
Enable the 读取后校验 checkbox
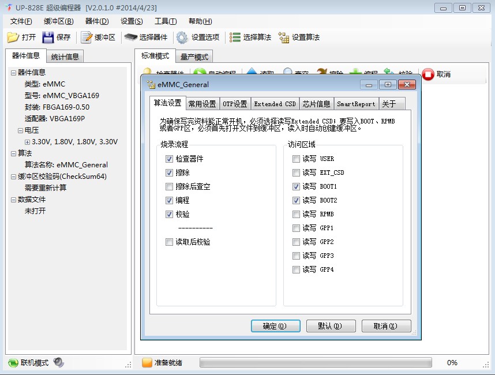(169, 242)
